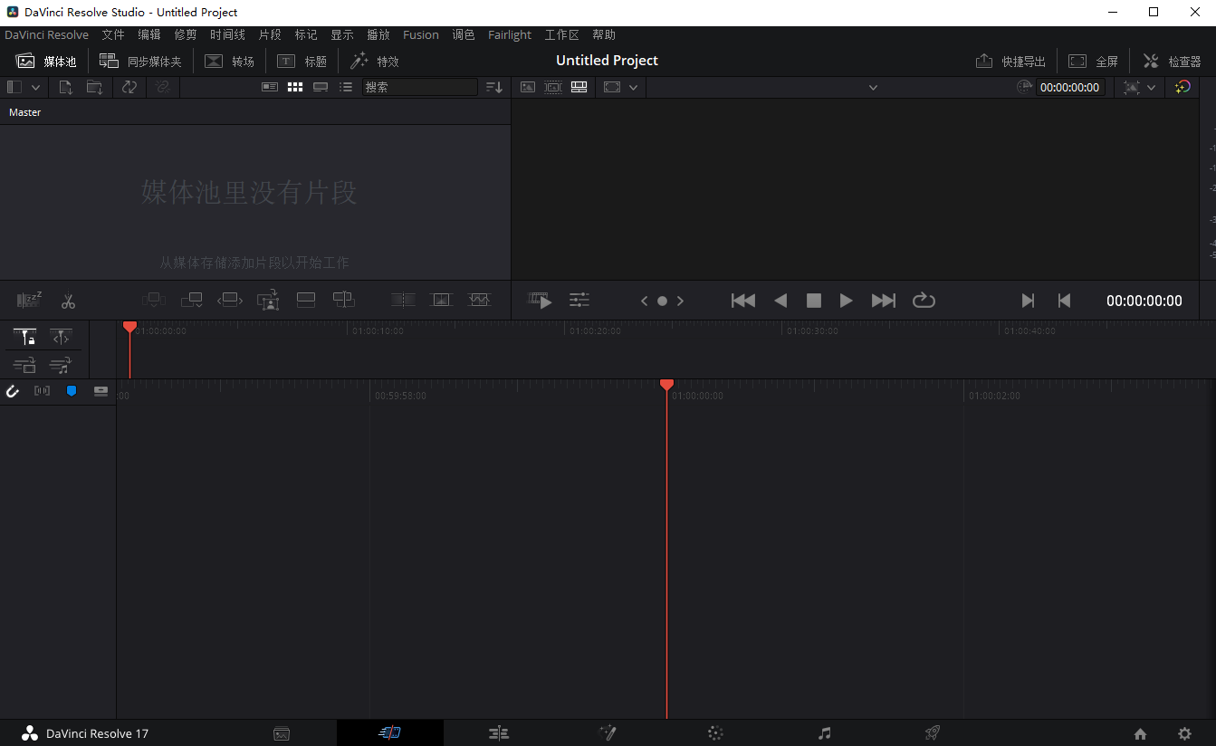Jump to previous marker chevron
The width and height of the screenshot is (1216, 746).
coord(644,301)
